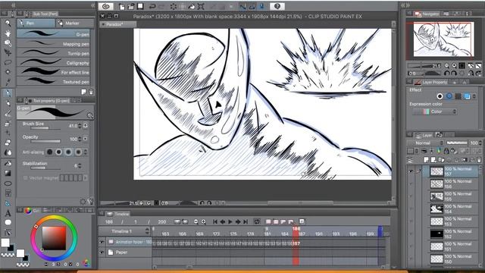Click the Fill icon in command bar
The height and width of the screenshot is (273, 485).
(192, 7)
